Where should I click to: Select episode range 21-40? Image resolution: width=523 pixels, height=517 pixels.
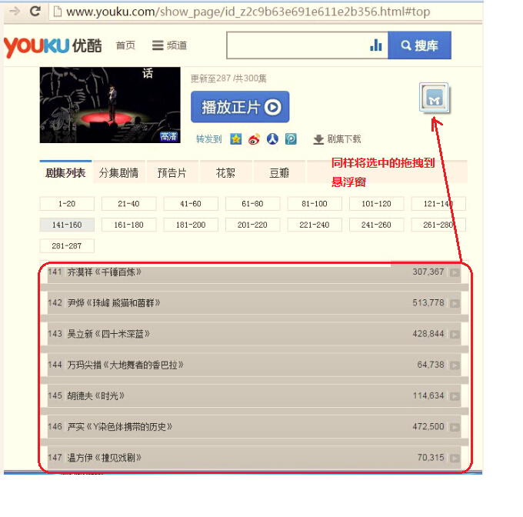tap(128, 204)
